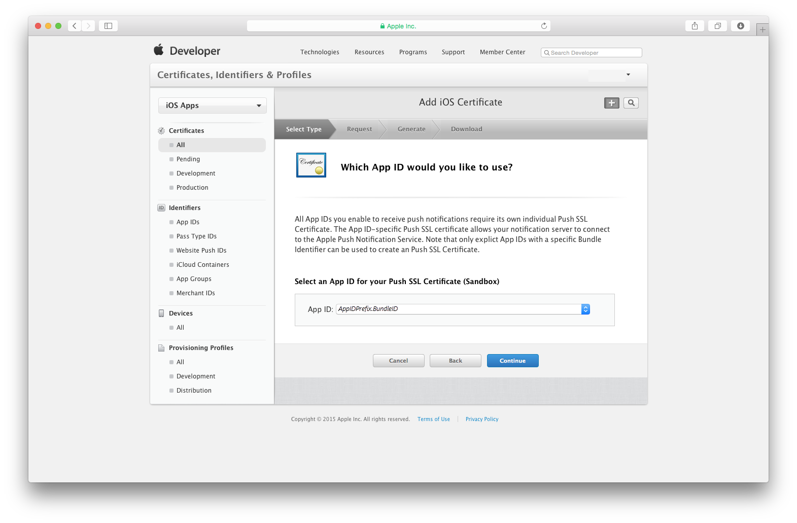Screen dimensions: 797x523
Task: Click the Certificates, Identifiers & Profiles title
Action: [x=234, y=75]
